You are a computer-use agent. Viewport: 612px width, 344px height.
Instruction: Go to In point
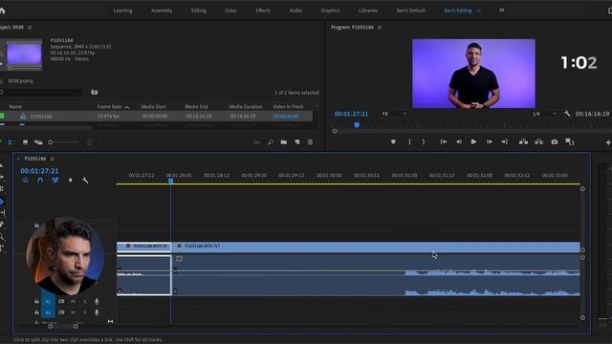point(444,142)
